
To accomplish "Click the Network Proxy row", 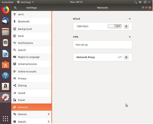I will [x=103, y=57].
